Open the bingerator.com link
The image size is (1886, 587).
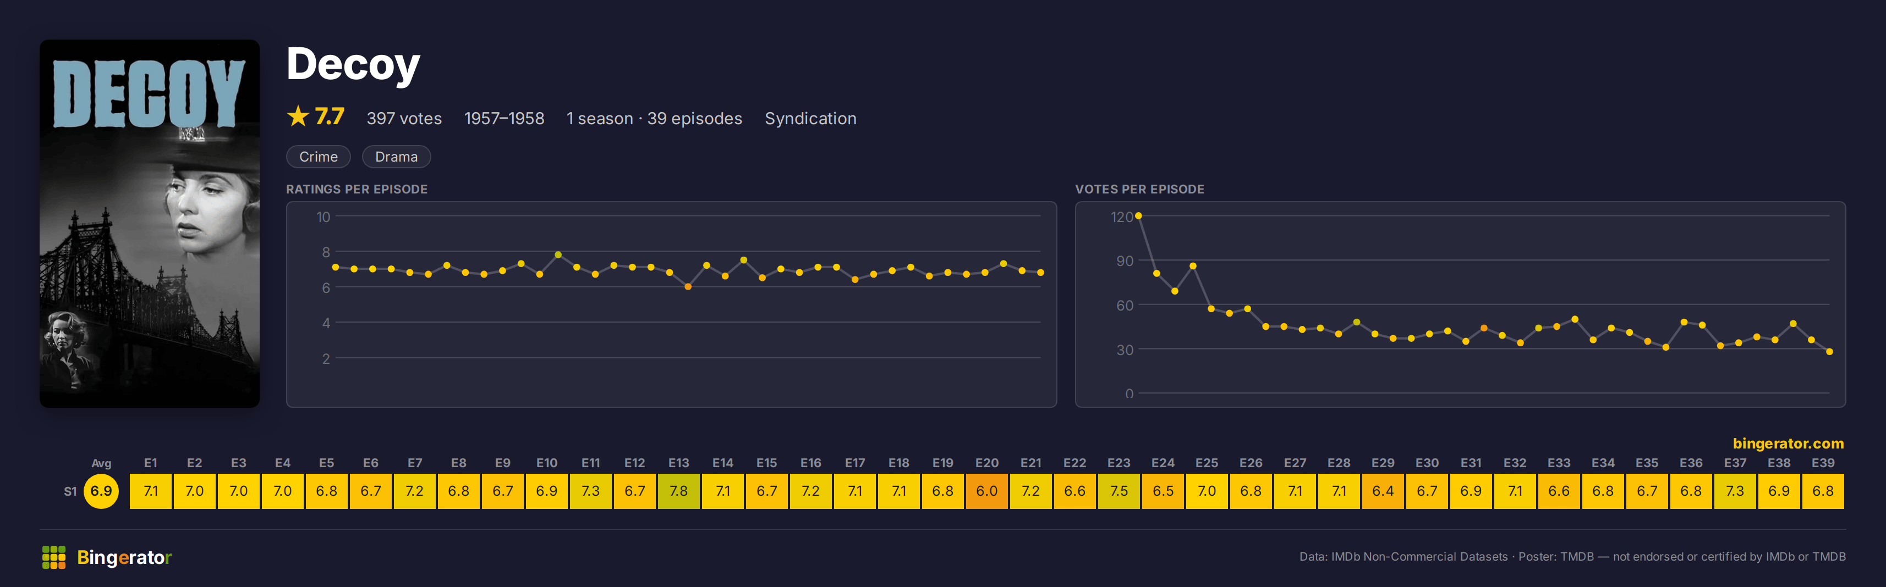pos(1788,443)
